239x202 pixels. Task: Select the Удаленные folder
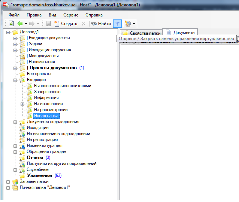39,175
